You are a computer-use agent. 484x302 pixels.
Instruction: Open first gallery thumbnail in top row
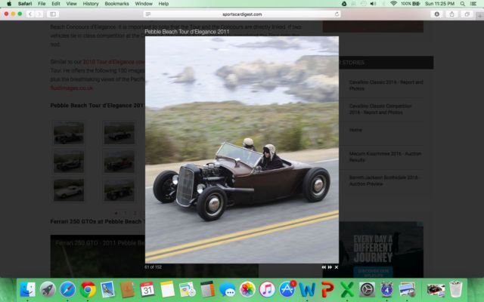click(69, 133)
